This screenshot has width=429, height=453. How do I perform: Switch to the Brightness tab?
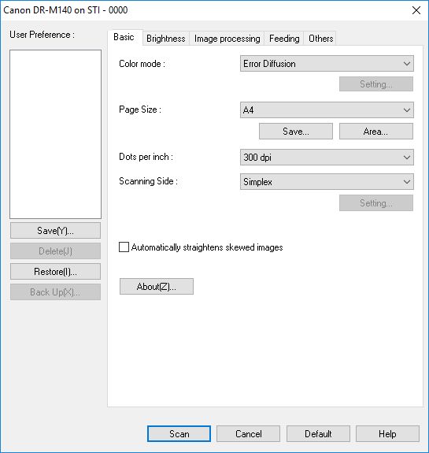tap(166, 39)
